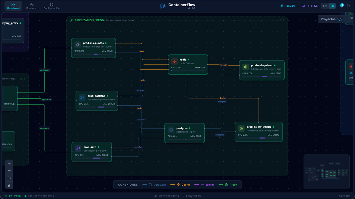Click the Database legend icon
The width and height of the screenshot is (355, 199).
150,185
